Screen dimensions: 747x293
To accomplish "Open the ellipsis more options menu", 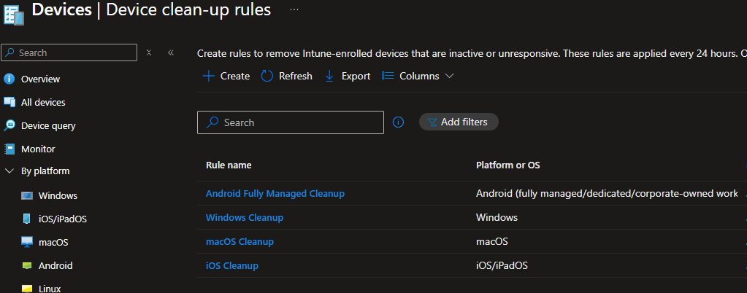I will click(x=294, y=9).
